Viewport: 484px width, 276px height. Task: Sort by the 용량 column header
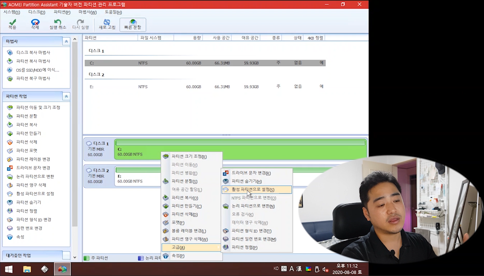(x=188, y=38)
